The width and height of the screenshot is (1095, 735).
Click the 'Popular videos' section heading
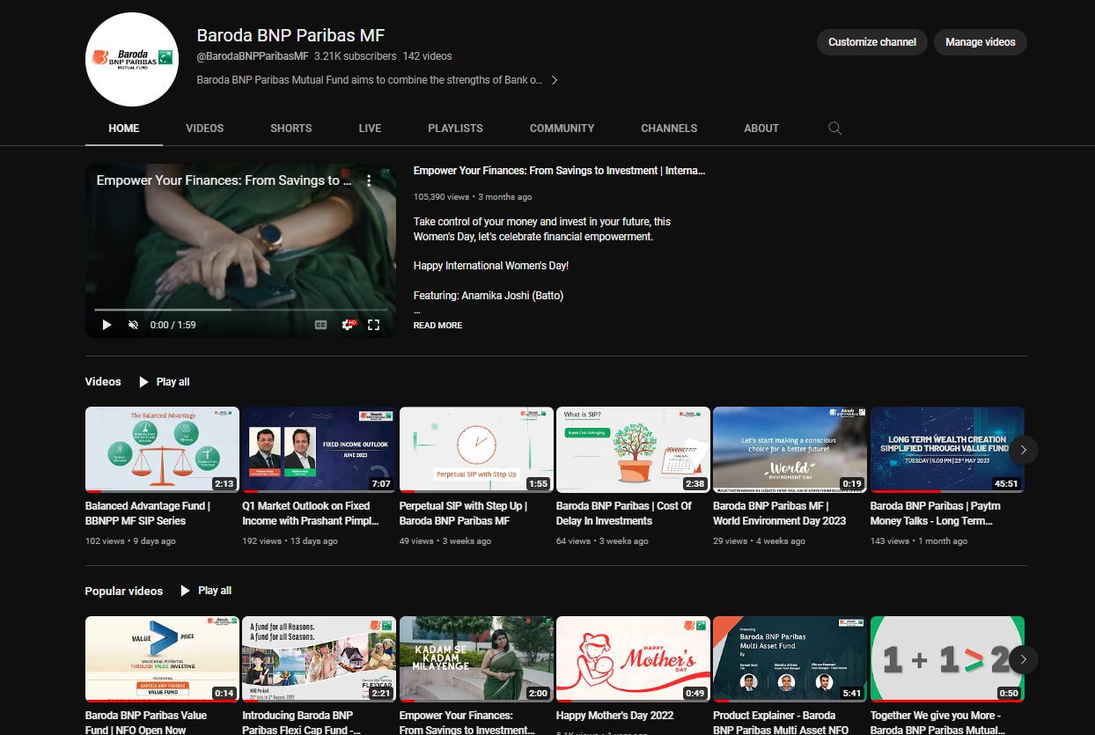point(124,591)
